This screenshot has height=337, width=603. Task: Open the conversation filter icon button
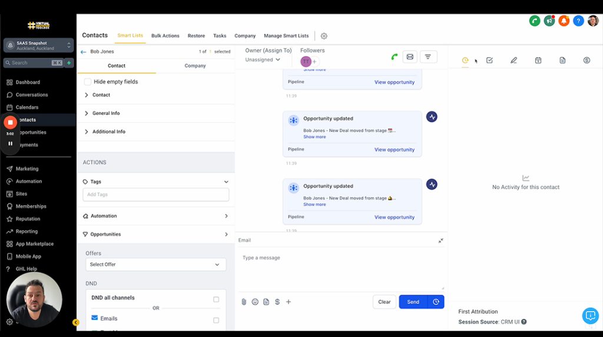point(428,57)
